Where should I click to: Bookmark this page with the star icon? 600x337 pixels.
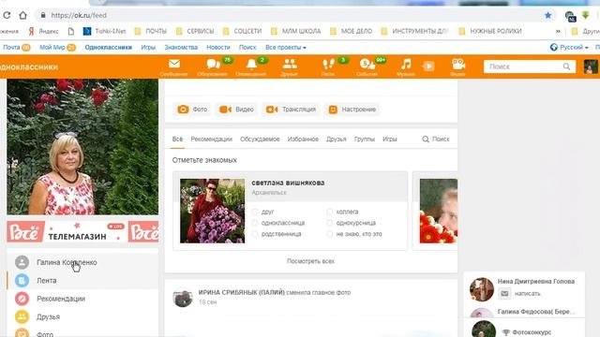click(547, 15)
